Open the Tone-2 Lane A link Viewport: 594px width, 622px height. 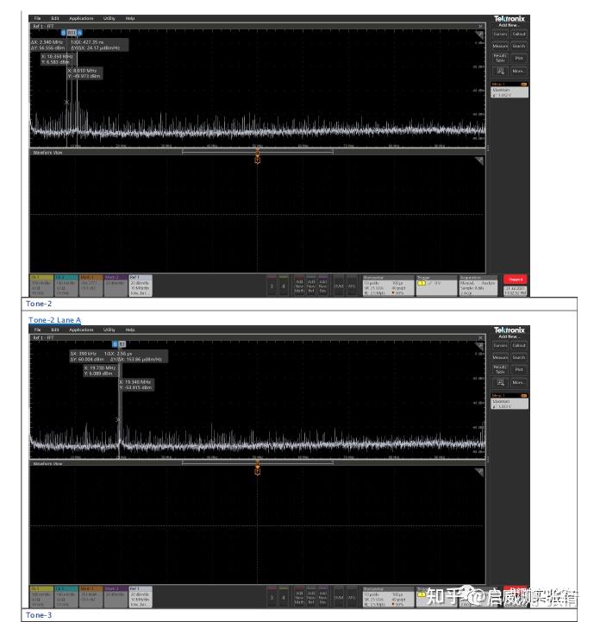click(54, 320)
